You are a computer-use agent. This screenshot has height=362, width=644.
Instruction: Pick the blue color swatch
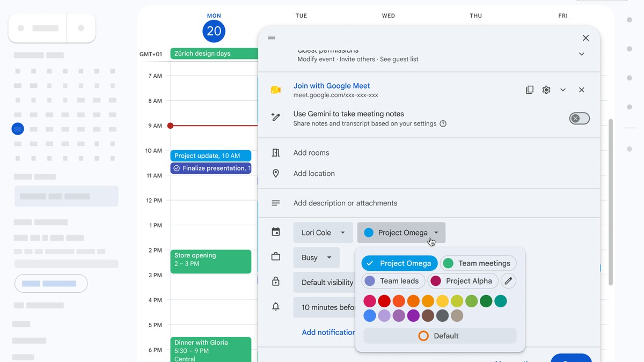[x=369, y=316]
